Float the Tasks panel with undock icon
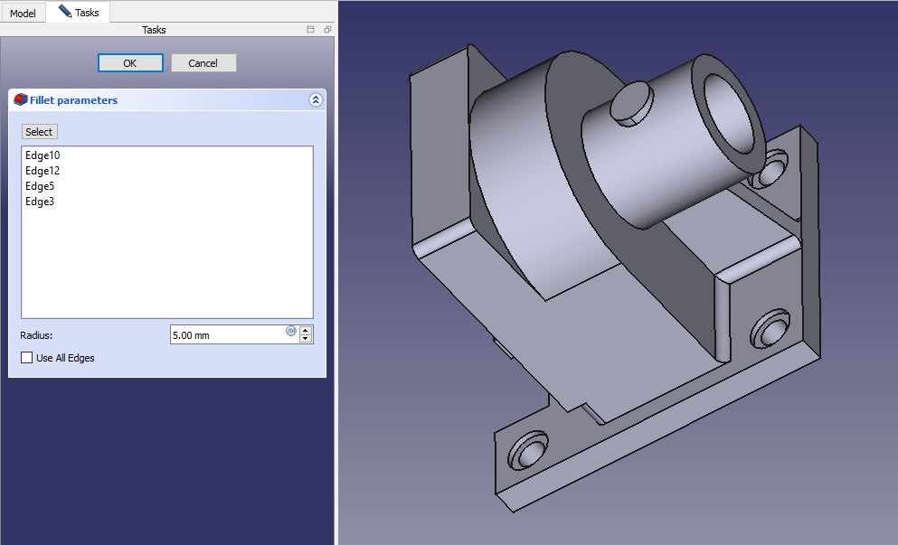 click(327, 30)
